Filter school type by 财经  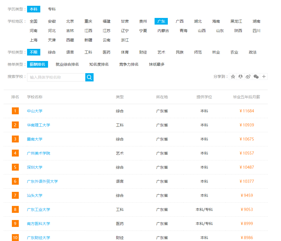pyautogui.click(x=143, y=52)
